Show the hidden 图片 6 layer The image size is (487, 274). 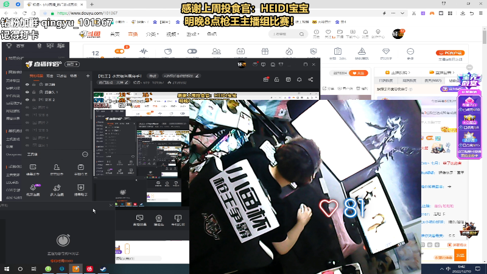click(x=27, y=108)
